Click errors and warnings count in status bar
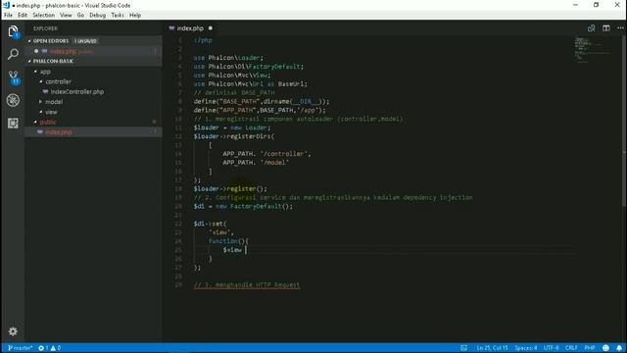Image resolution: width=627 pixels, height=353 pixels. 50,348
